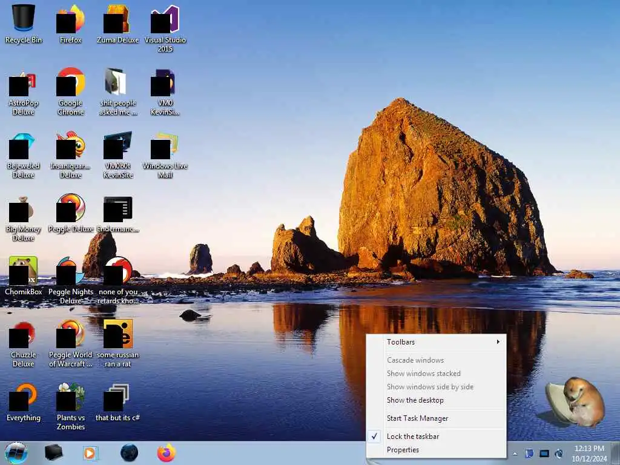This screenshot has width=620, height=465.
Task: Open the Action Center flag tray icon
Action: coord(529,453)
